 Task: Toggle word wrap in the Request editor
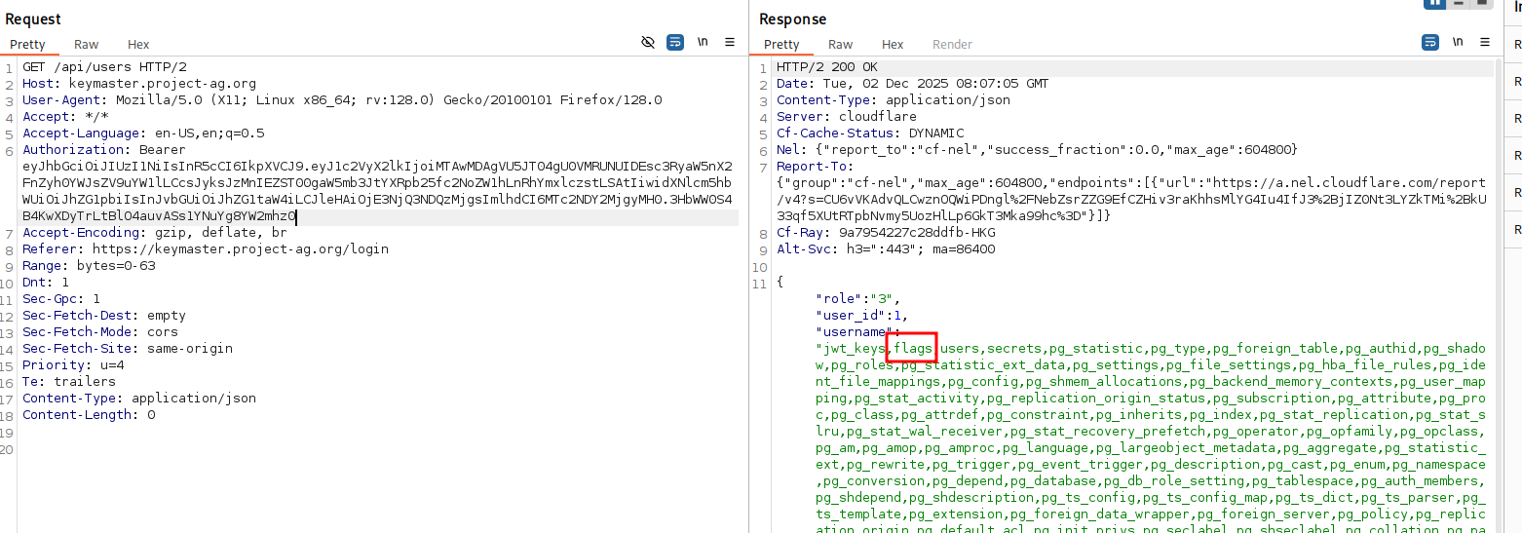pyautogui.click(x=674, y=43)
